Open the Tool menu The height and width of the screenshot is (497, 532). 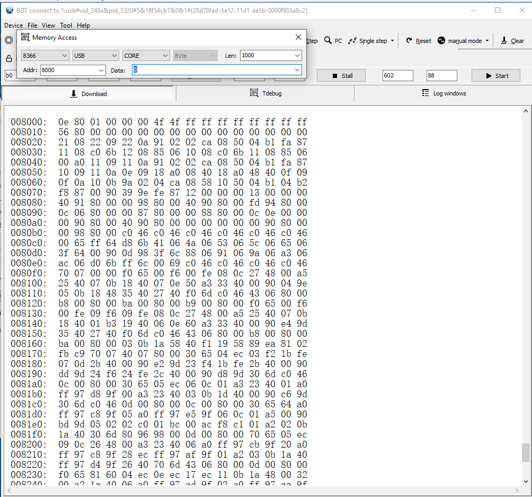[66, 25]
